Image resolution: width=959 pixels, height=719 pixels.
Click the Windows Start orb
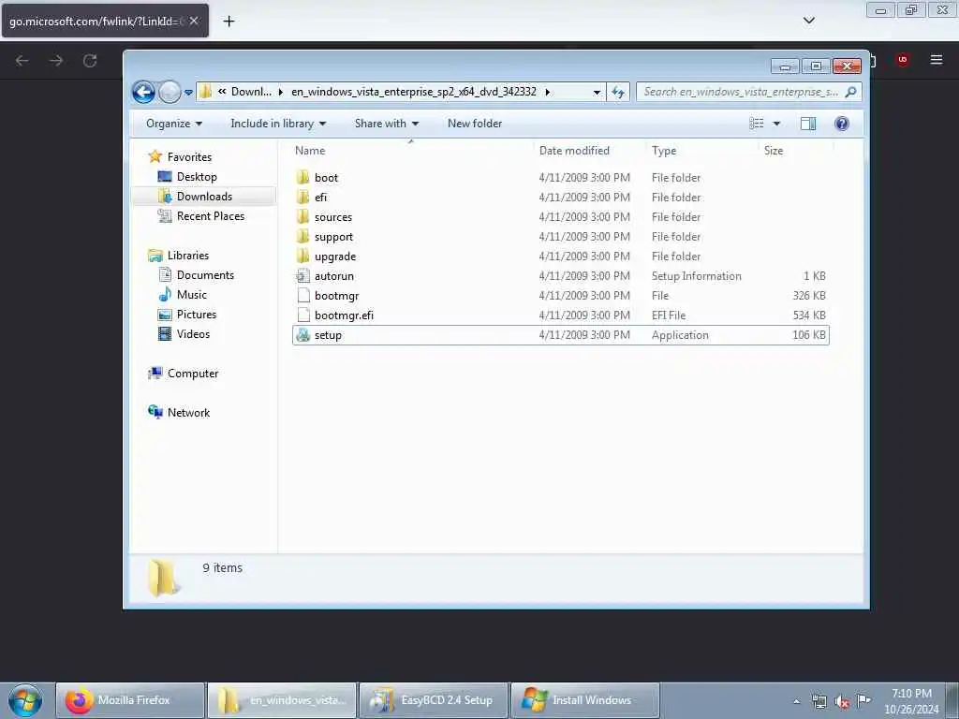(x=25, y=700)
